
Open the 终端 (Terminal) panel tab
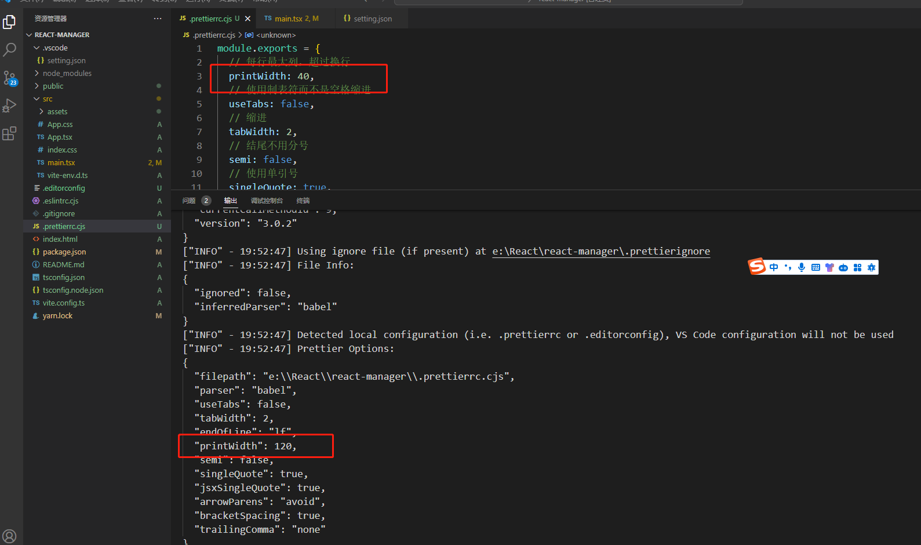pos(303,201)
